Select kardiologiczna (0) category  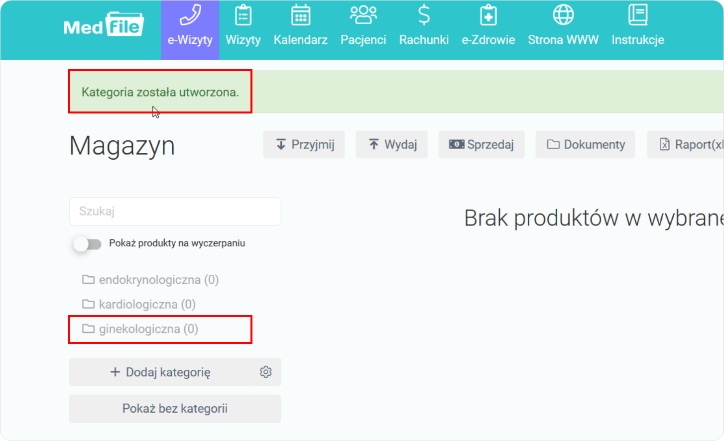pyautogui.click(x=139, y=304)
